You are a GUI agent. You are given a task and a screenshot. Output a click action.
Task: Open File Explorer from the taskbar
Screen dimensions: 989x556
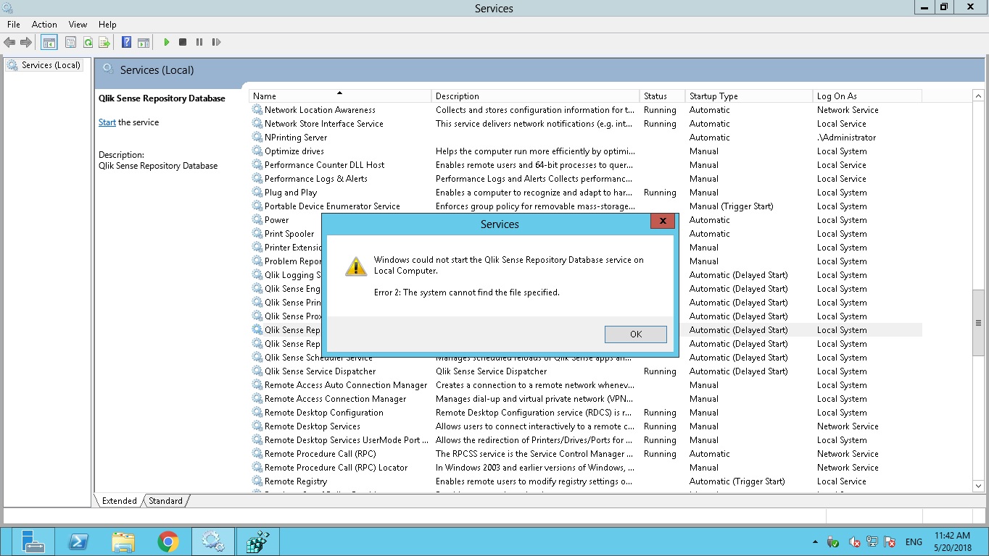pyautogui.click(x=123, y=542)
